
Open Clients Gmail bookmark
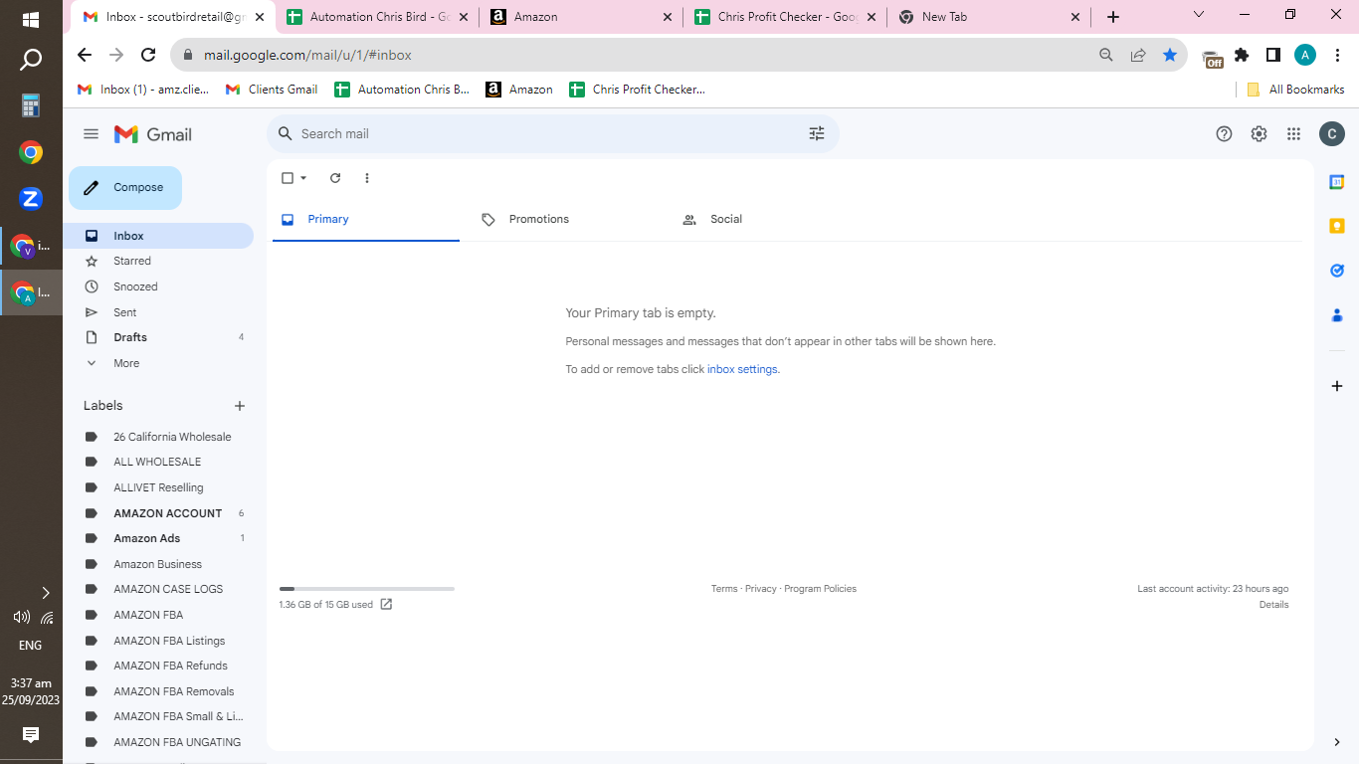click(x=272, y=90)
